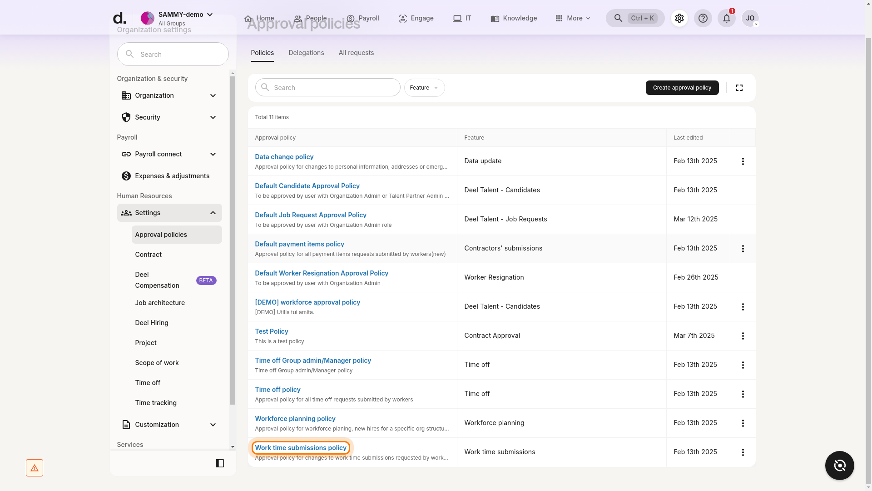872x491 pixels.
Task: Open People in top navigation
Action: [310, 18]
